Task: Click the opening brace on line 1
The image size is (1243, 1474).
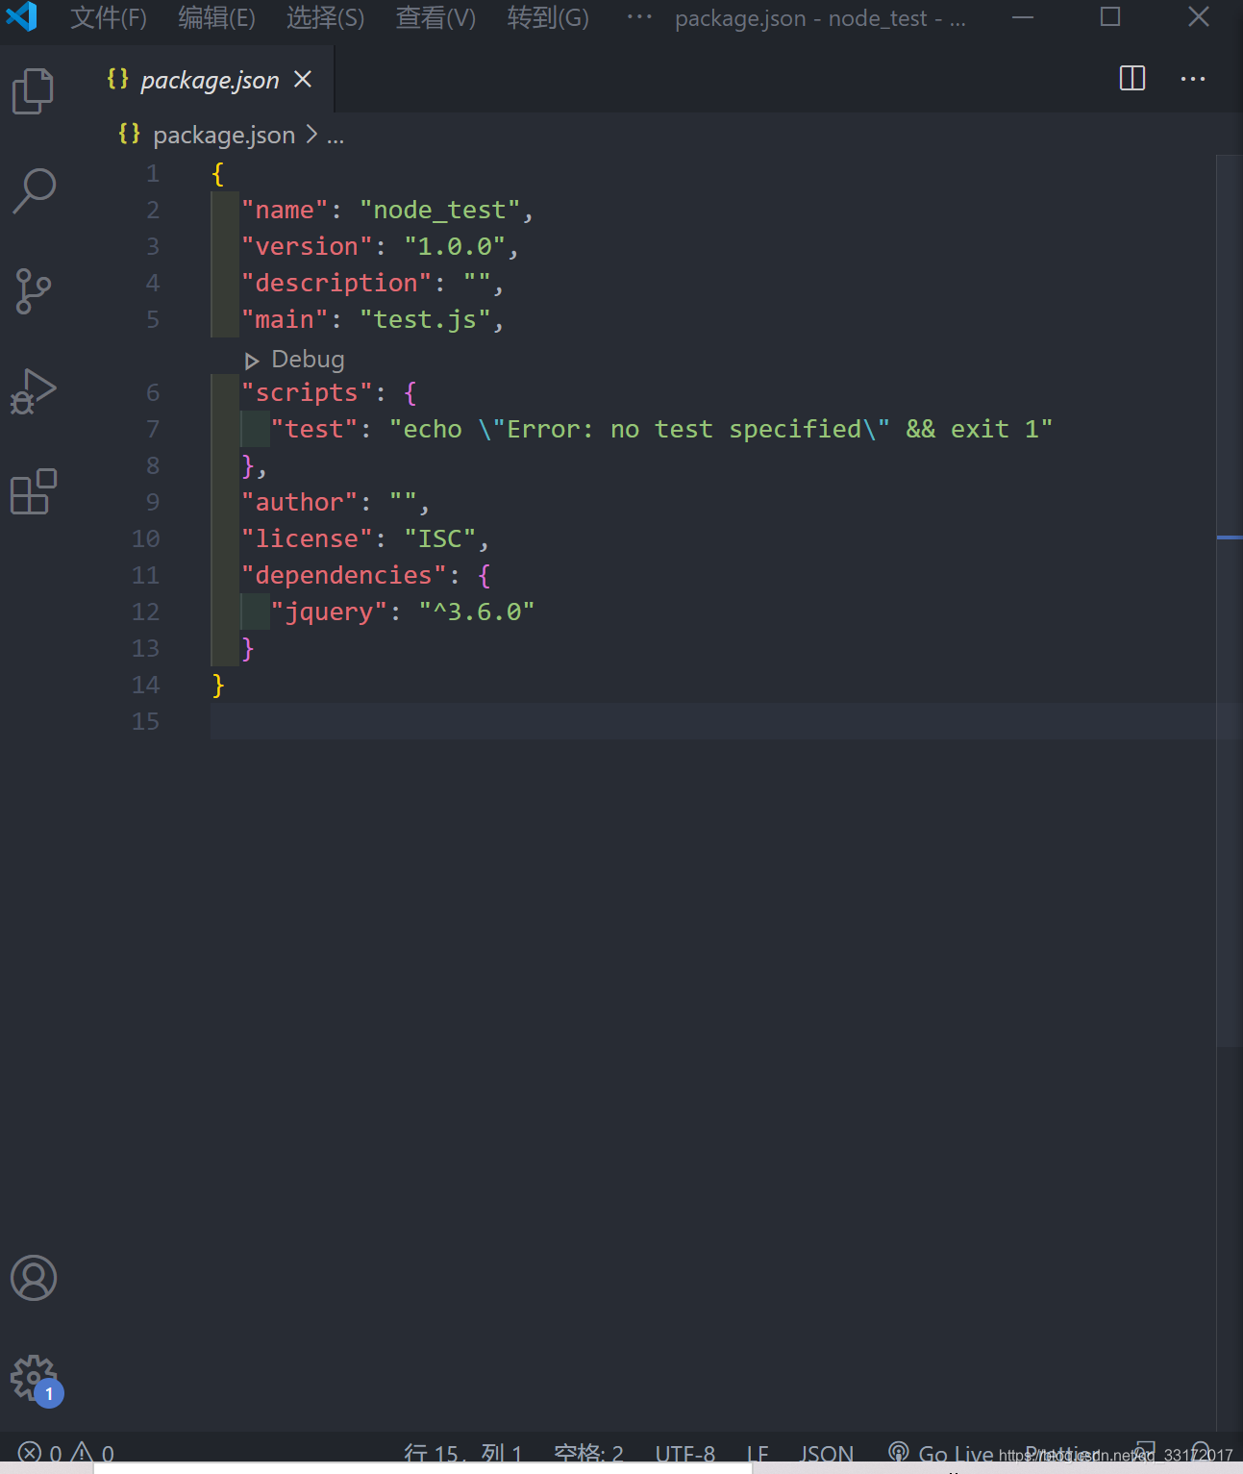Action: click(218, 173)
